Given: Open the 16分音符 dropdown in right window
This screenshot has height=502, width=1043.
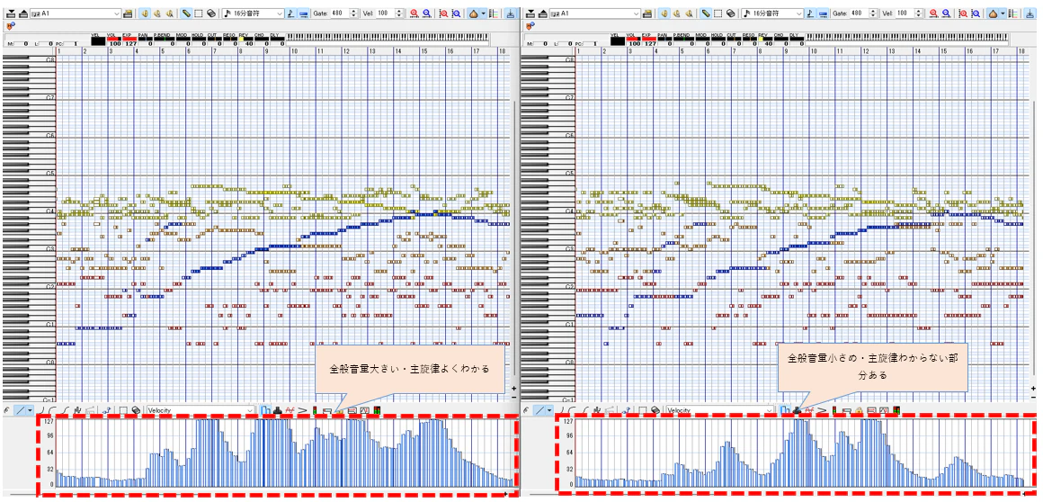Looking at the screenshot, I should tap(772, 13).
